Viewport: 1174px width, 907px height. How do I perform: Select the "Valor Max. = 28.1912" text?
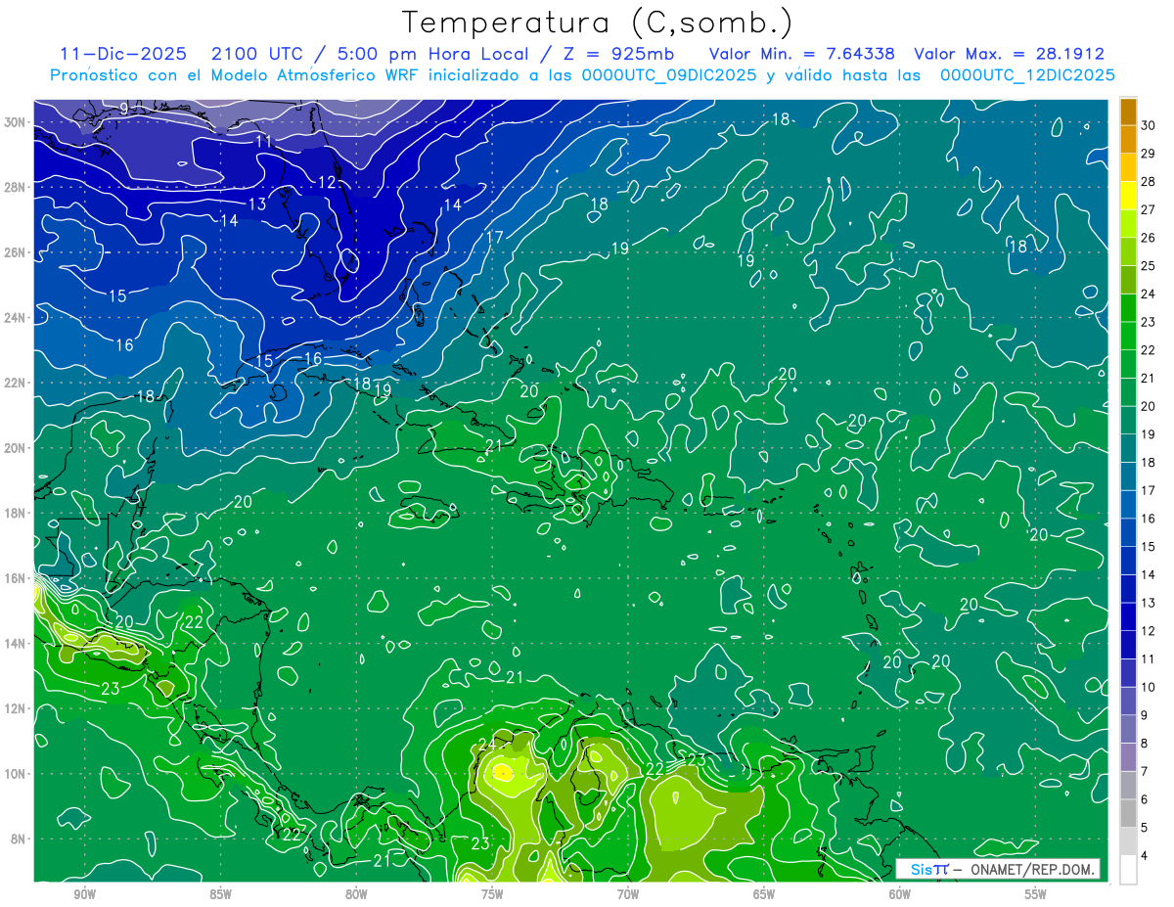tap(1009, 54)
